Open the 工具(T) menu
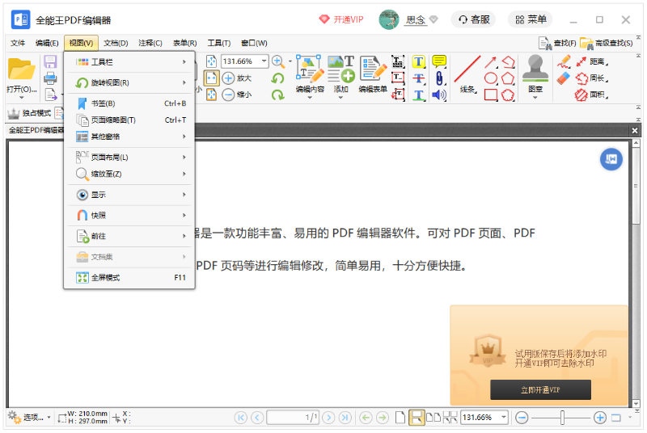The image size is (647, 433). click(218, 43)
